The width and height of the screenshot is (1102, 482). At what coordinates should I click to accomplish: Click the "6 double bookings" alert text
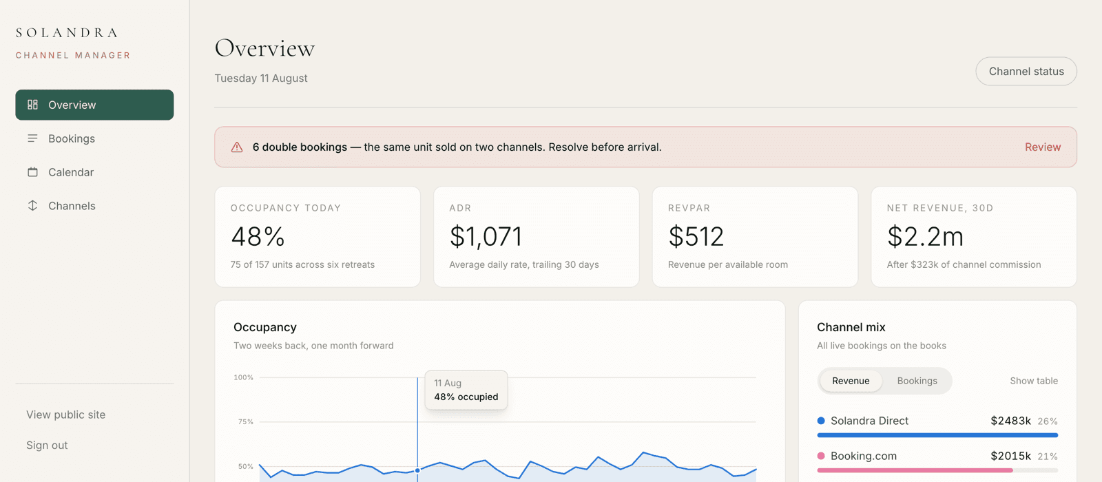point(300,147)
